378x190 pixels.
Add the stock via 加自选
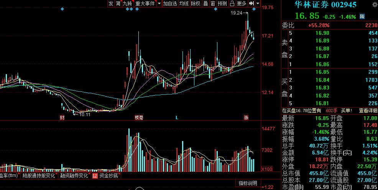[170, 3]
